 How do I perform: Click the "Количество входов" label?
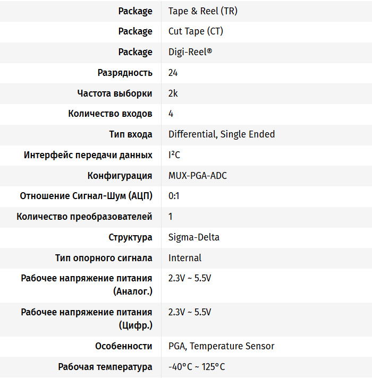[110, 114]
